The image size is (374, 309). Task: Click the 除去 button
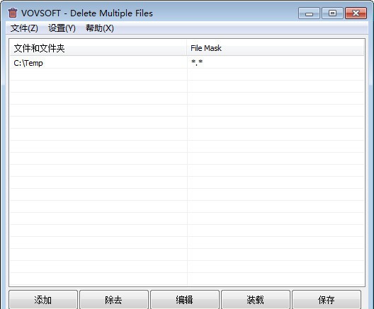(114, 300)
